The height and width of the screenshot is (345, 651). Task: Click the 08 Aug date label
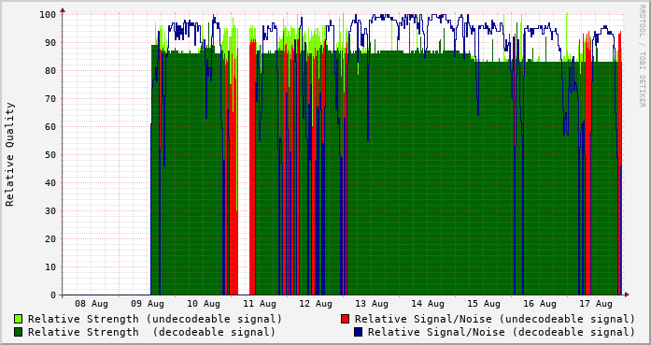92,304
